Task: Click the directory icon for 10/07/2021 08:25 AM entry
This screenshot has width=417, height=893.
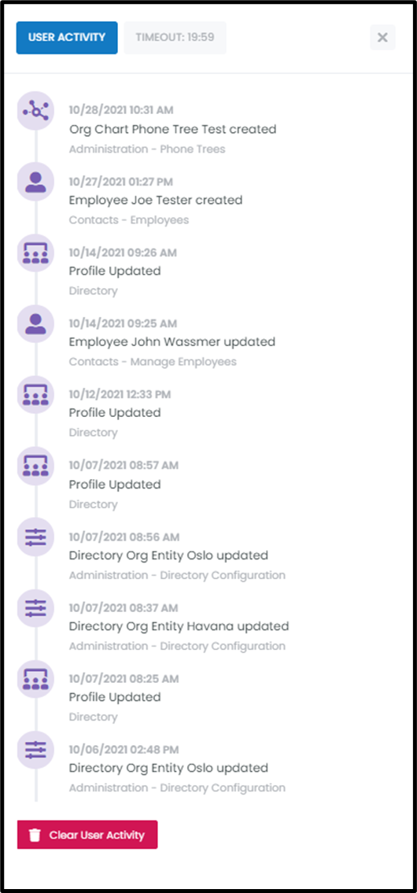Action: [36, 679]
